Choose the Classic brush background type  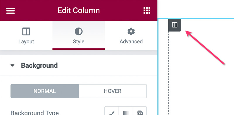pyautogui.click(x=112, y=111)
